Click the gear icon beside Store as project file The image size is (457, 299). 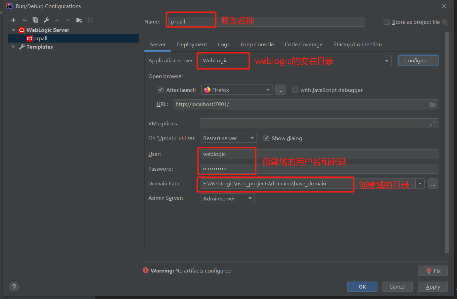[x=445, y=22]
